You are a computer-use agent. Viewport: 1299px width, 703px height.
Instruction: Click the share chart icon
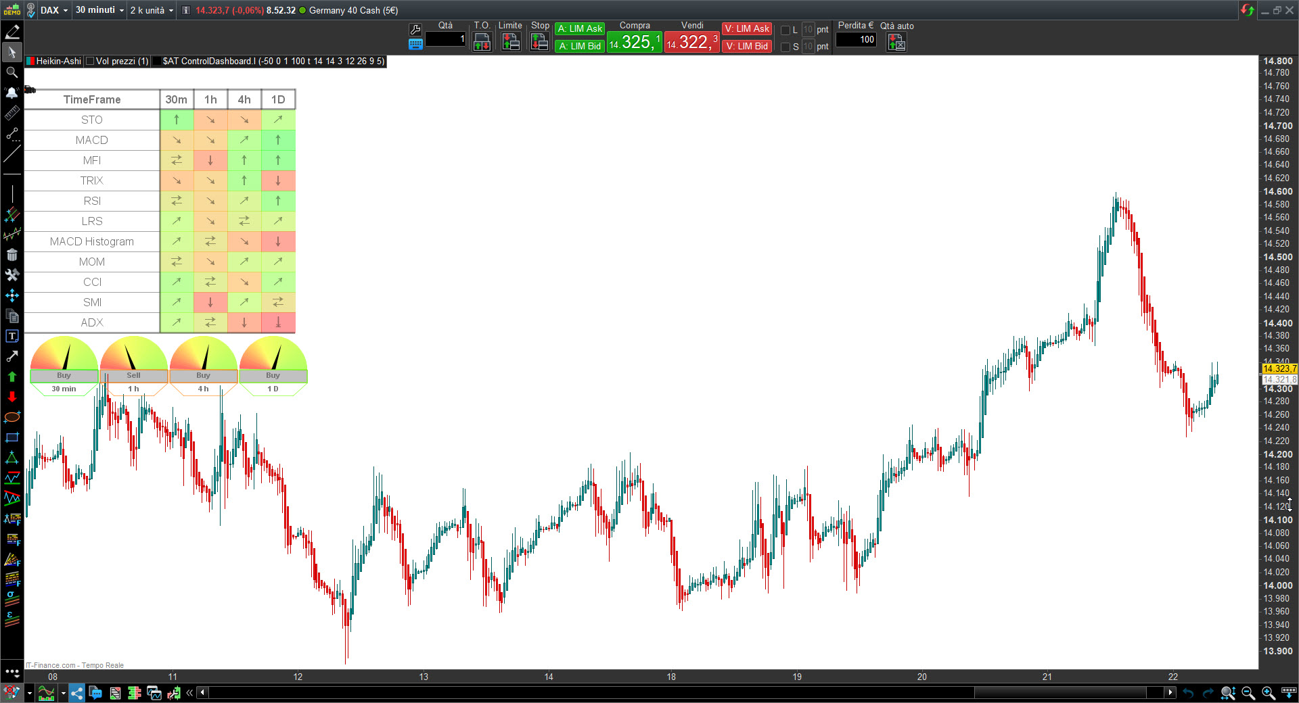(76, 693)
